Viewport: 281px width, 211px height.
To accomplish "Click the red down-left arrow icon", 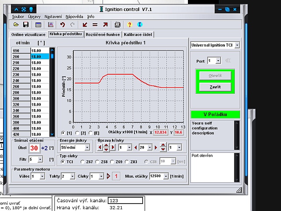I will coord(85,25).
